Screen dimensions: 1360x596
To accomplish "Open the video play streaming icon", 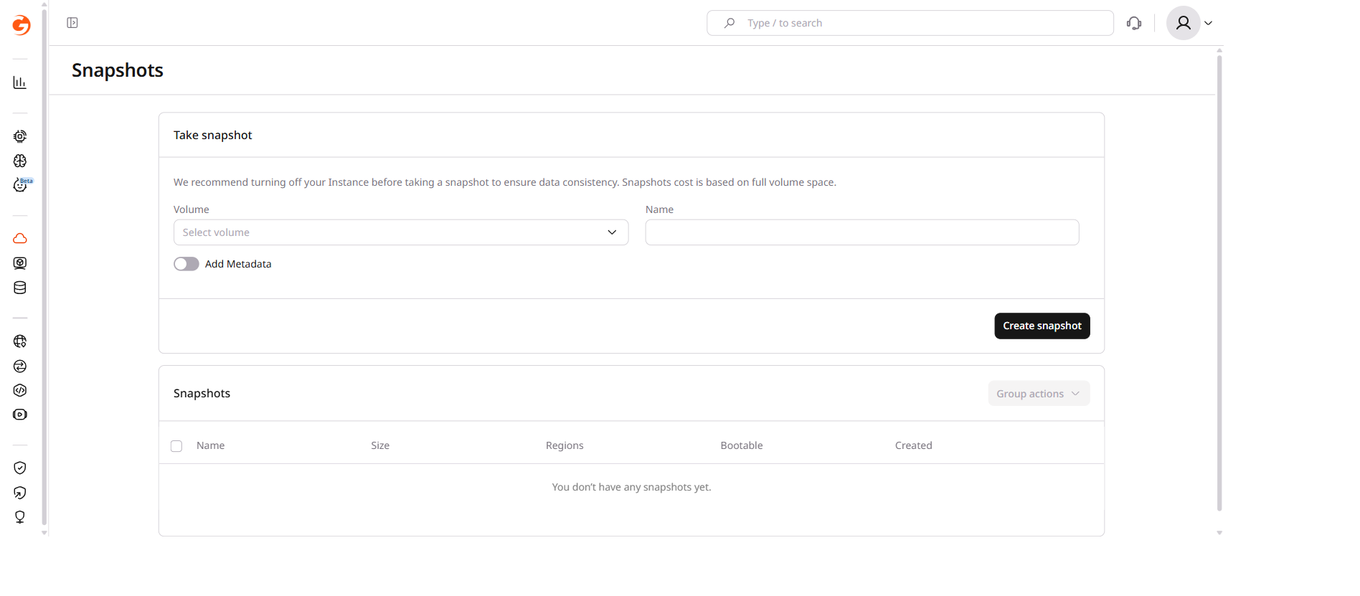I will [20, 415].
